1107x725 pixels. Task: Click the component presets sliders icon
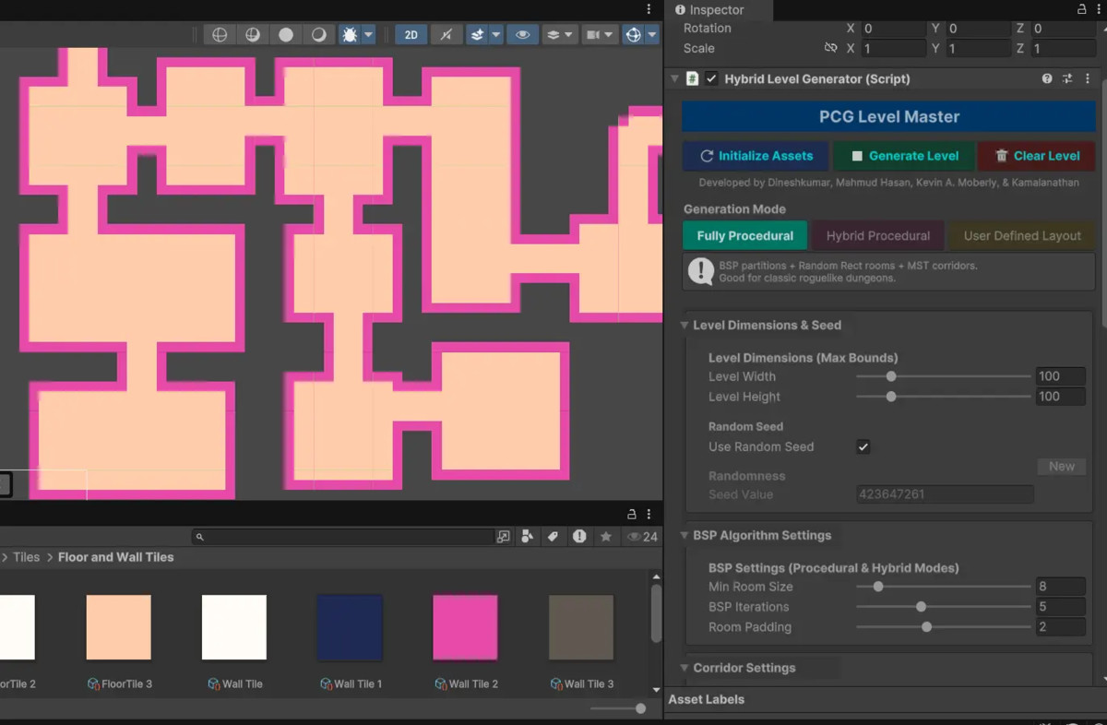tap(1067, 79)
